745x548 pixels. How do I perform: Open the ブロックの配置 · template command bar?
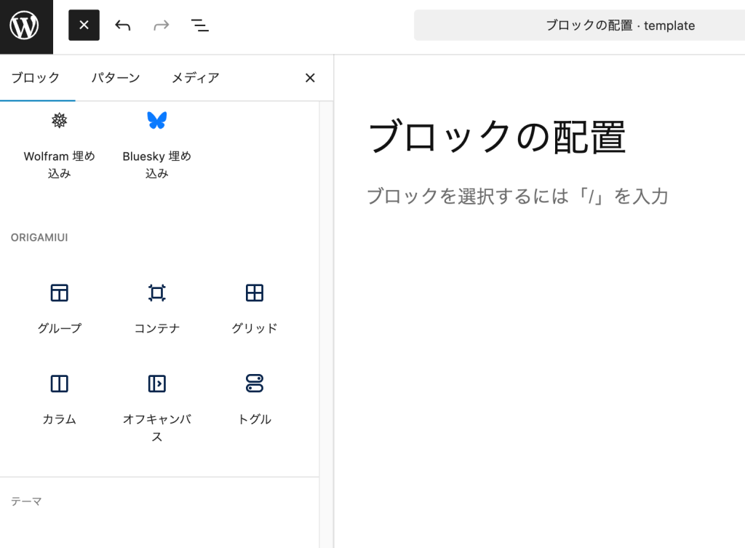(x=580, y=25)
